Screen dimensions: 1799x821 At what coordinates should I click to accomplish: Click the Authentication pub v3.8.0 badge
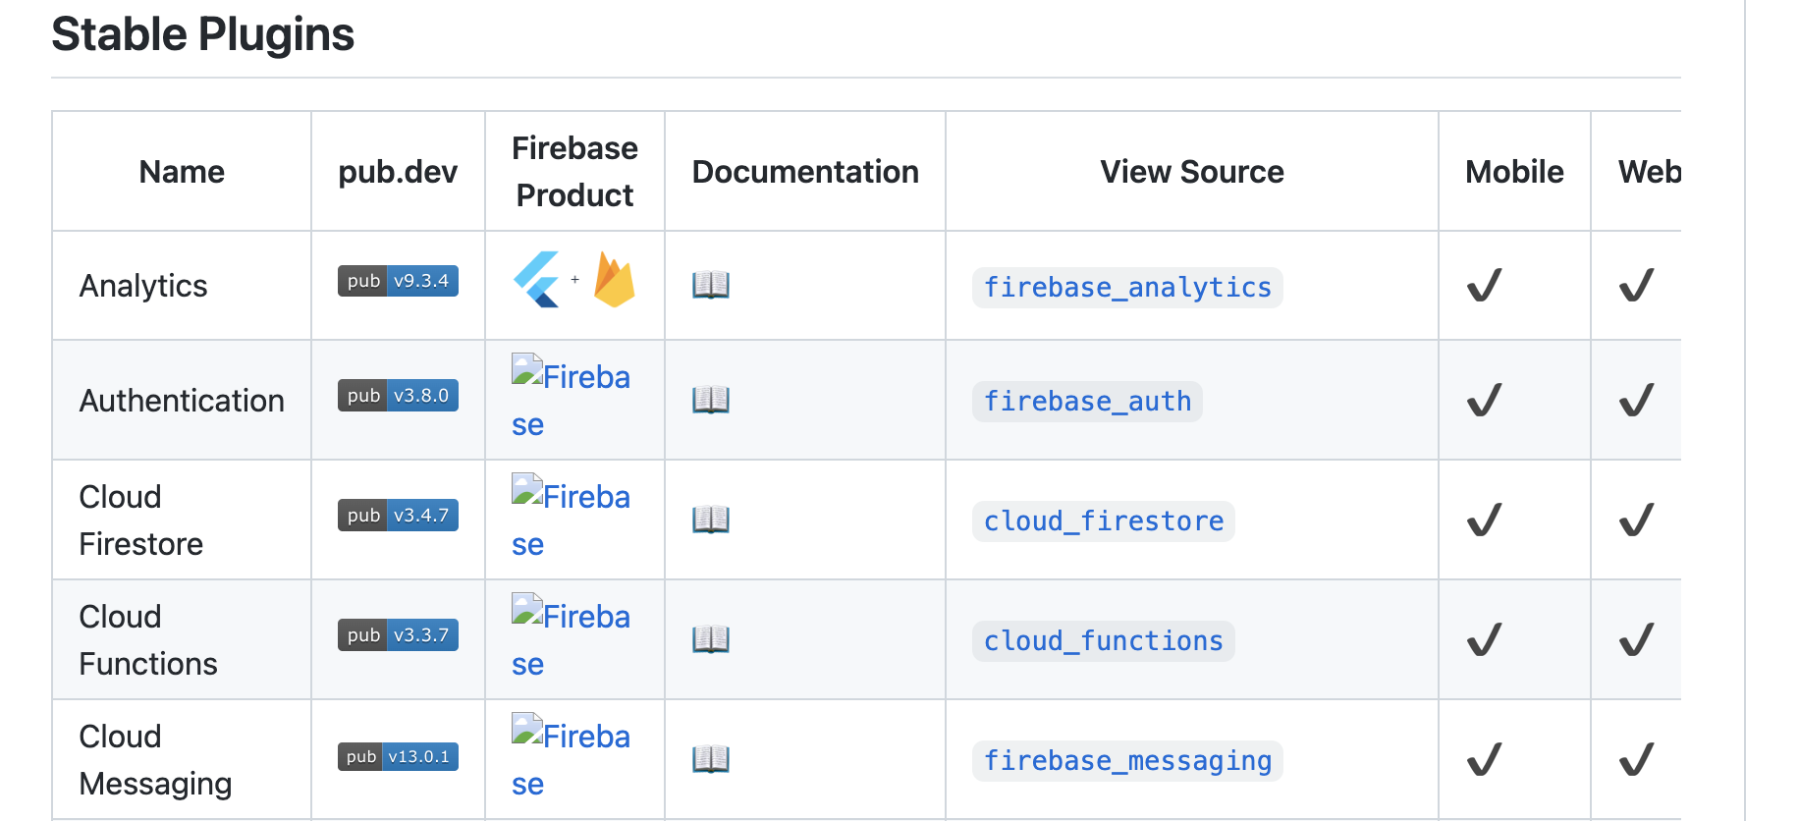pyautogui.click(x=398, y=396)
